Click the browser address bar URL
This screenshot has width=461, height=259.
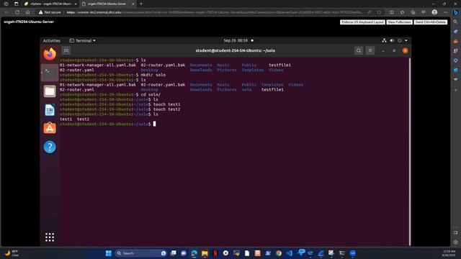click(x=215, y=12)
